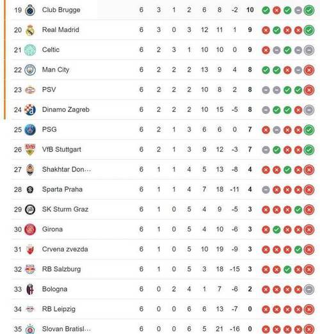Select the Man City badge
This screenshot has width=320, height=334.
coord(30,70)
